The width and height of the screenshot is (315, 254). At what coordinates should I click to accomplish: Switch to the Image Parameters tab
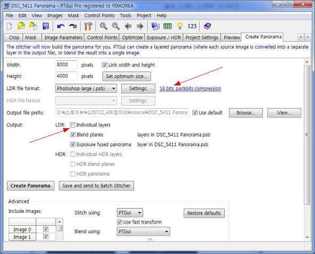coord(63,37)
